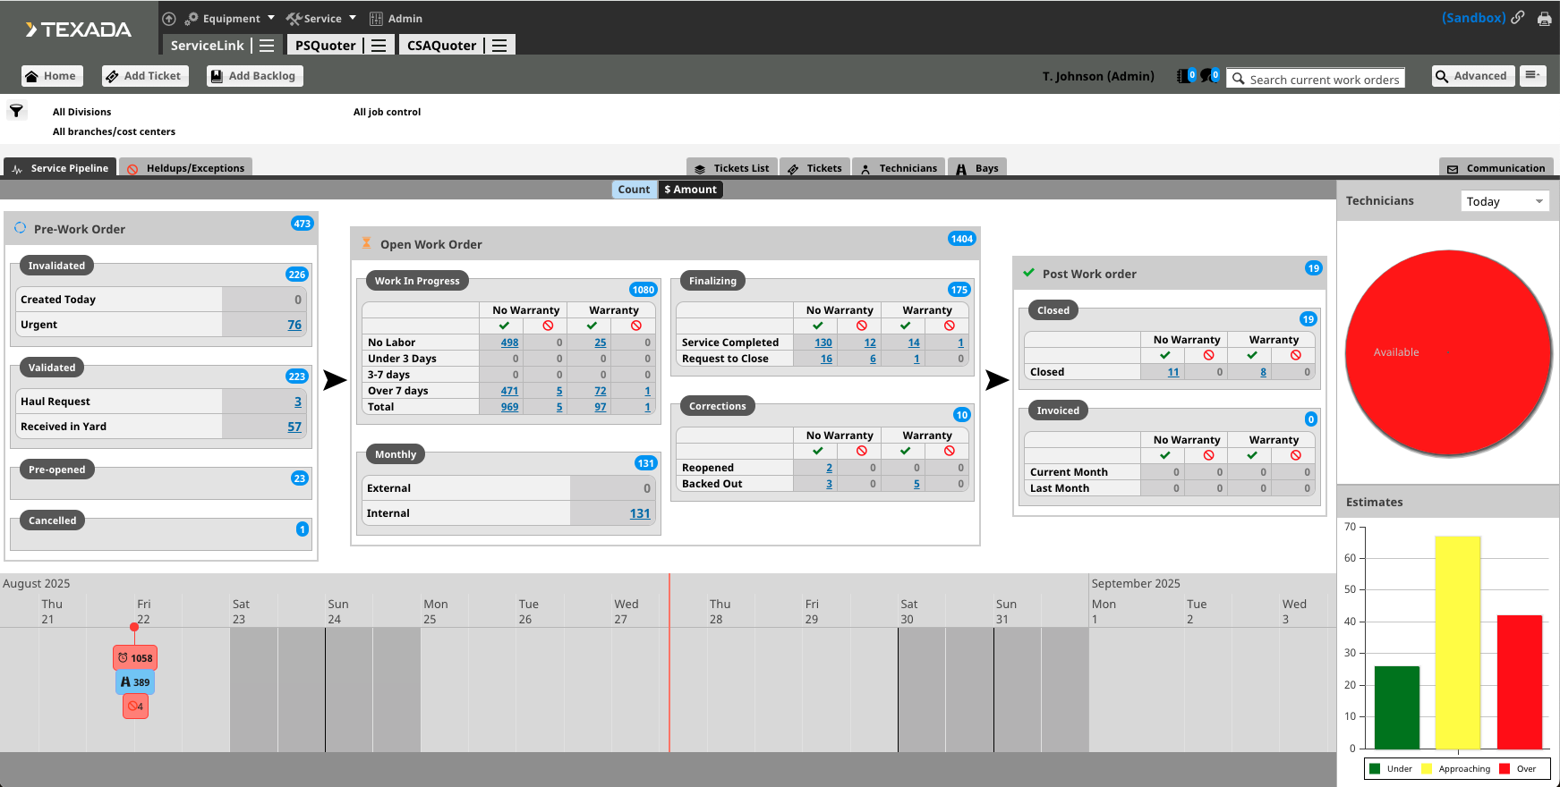1560x787 pixels.
Task: Click the filter funnel icon
Action: click(16, 111)
